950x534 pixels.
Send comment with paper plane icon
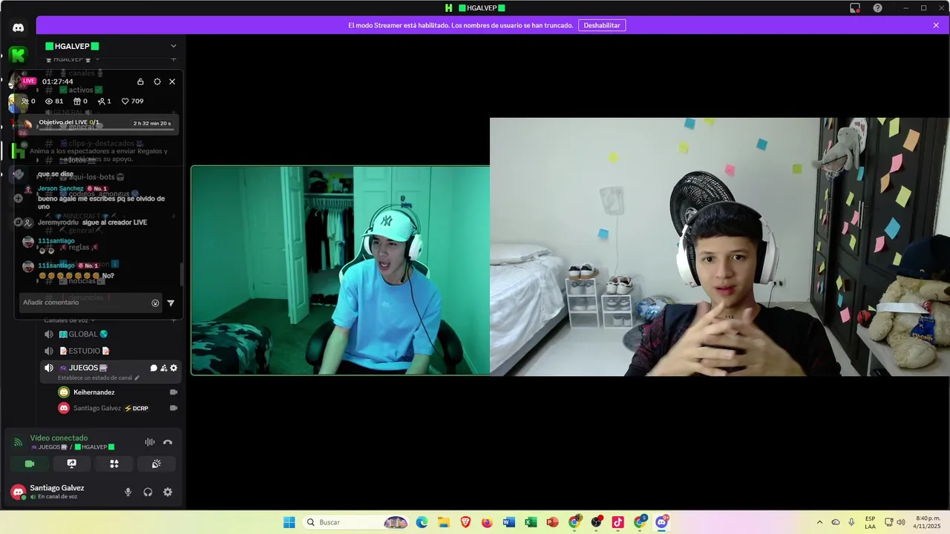171,303
